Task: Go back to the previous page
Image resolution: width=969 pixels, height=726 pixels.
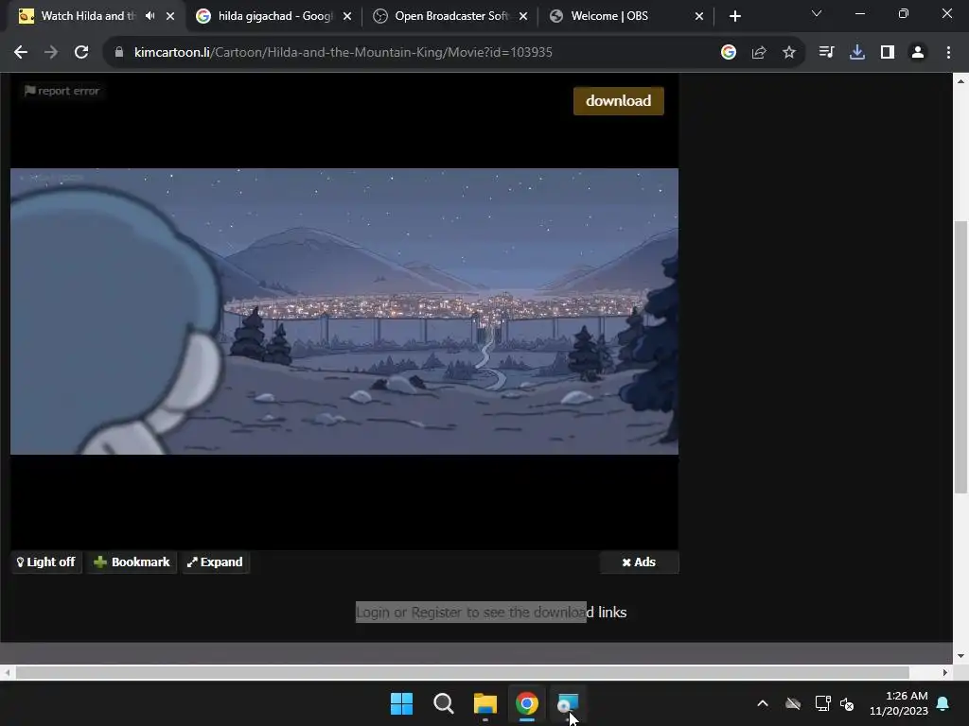Action: (21, 53)
